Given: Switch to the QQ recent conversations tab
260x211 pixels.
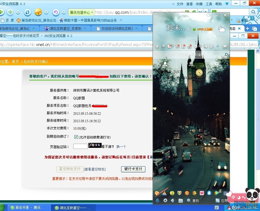Looking at the screenshot, I should pos(216,64).
